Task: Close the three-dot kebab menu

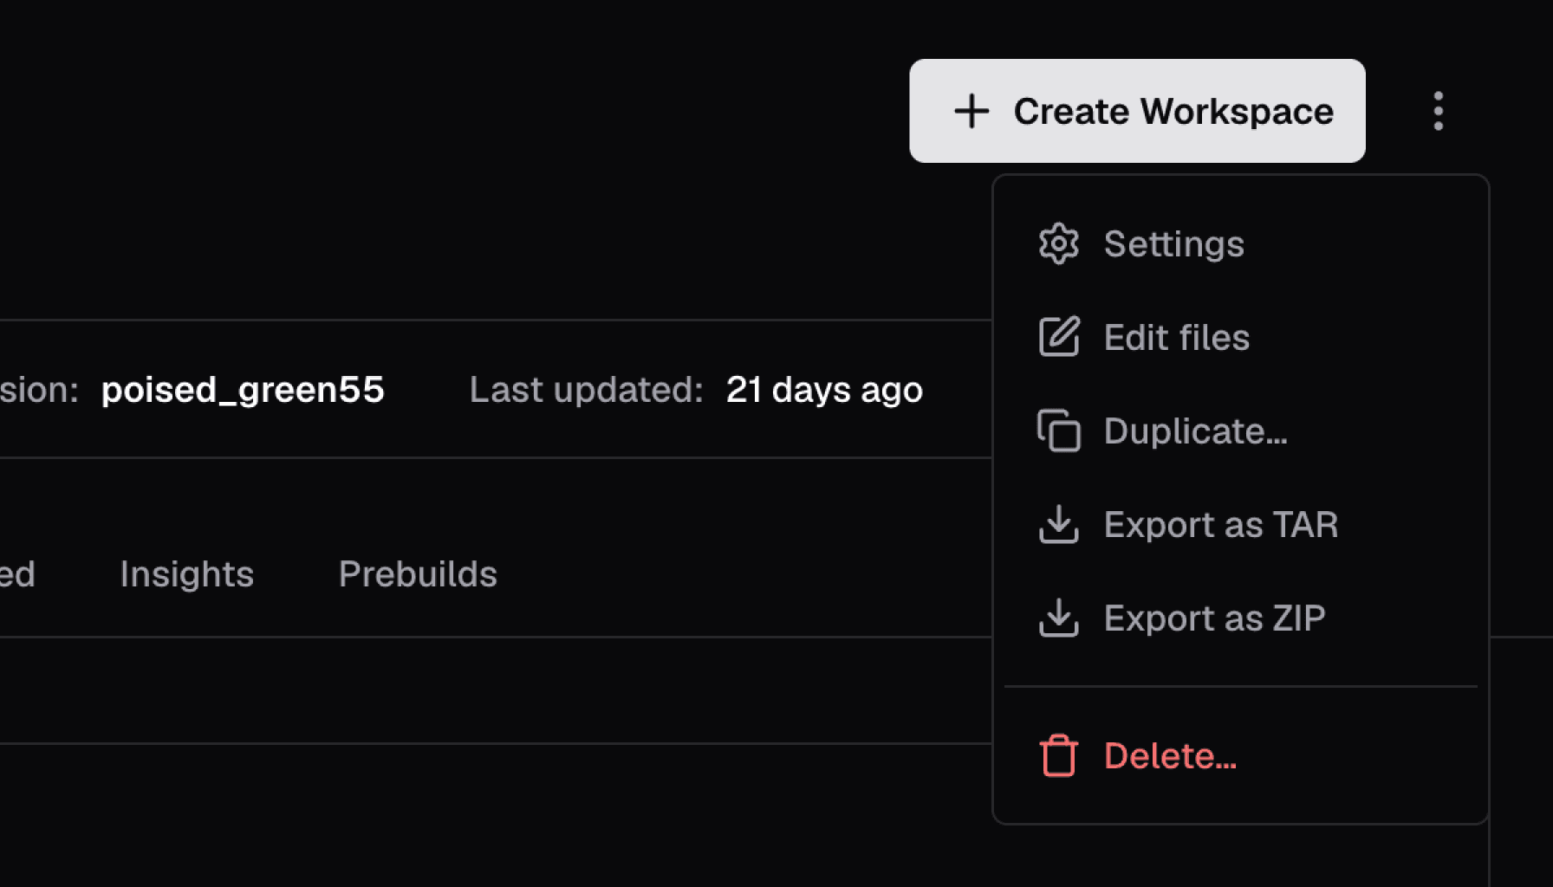Action: pos(1438,111)
